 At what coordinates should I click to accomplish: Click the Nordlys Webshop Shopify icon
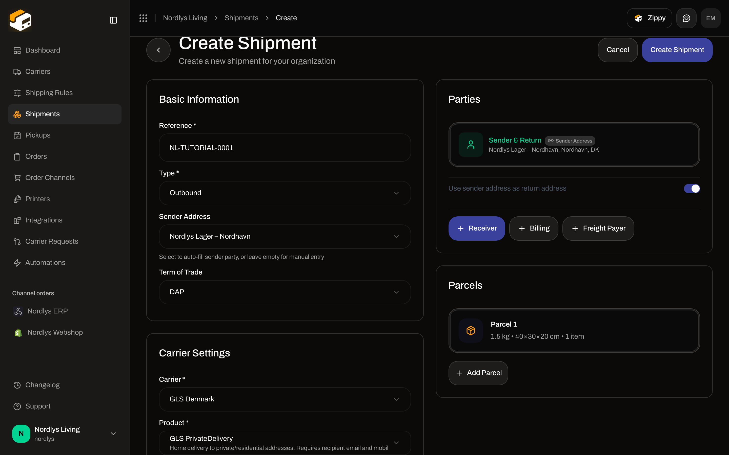click(x=18, y=332)
